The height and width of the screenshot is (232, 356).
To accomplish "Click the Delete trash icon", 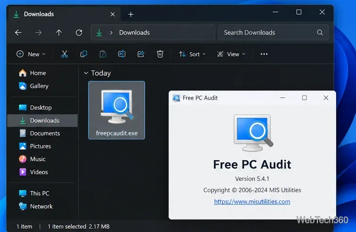I will (x=160, y=54).
